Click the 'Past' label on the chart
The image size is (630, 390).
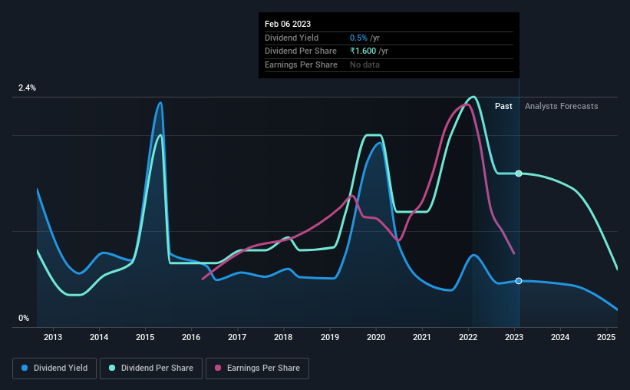click(503, 106)
